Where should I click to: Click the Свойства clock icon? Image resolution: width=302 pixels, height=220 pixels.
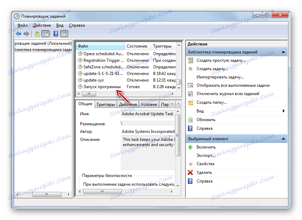pos(190,164)
